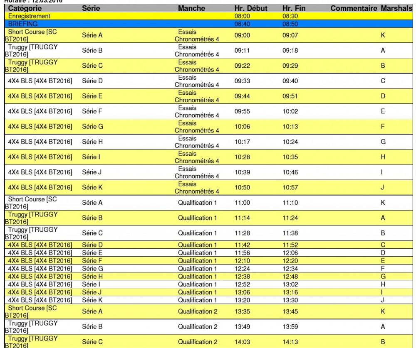Click the 12:48 end time
The width and height of the screenshot is (416, 348).
[x=290, y=277]
